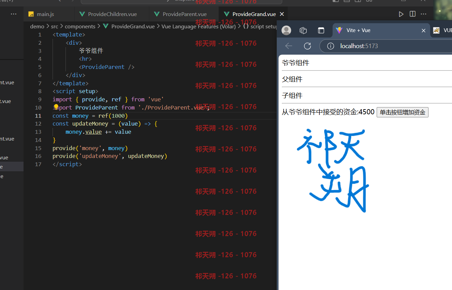452x290 pixels.
Task: Click the 爷爷组件 text in the editor template
Action: pos(91,51)
